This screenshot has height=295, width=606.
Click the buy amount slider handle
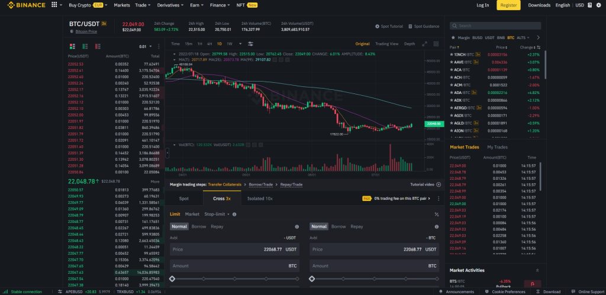[x=172, y=279]
